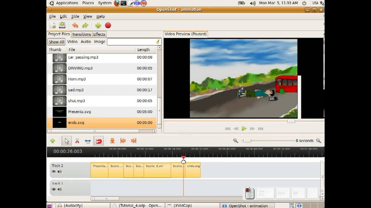Image resolution: width=371 pixels, height=208 pixels.
Task: Click the Save Project icon
Action: pos(62,25)
